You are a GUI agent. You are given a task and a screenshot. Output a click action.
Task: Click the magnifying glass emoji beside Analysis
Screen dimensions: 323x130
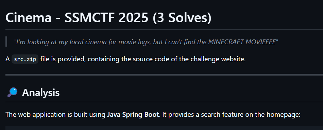coord(13,93)
